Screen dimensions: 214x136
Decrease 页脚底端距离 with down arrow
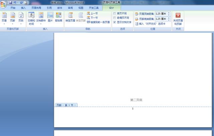point(169,20)
